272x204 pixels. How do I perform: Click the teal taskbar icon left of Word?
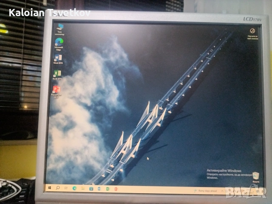[91, 189]
